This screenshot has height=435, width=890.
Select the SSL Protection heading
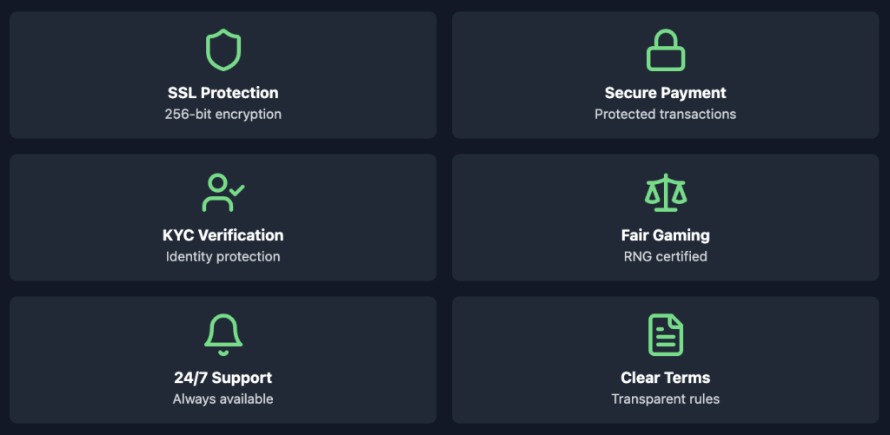tap(223, 93)
